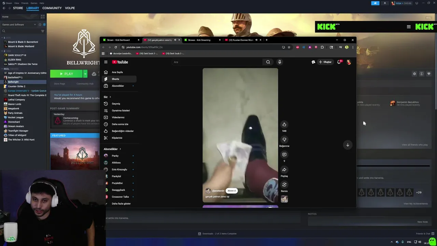Open the Steam Friends menu

point(25,3)
